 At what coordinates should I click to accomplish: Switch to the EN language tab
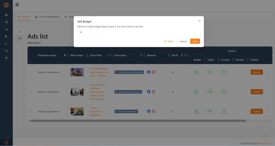point(20,38)
